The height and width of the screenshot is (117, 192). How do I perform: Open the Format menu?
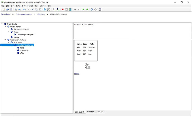30,6
